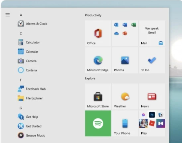Open the To Do tile

(x=152, y=60)
